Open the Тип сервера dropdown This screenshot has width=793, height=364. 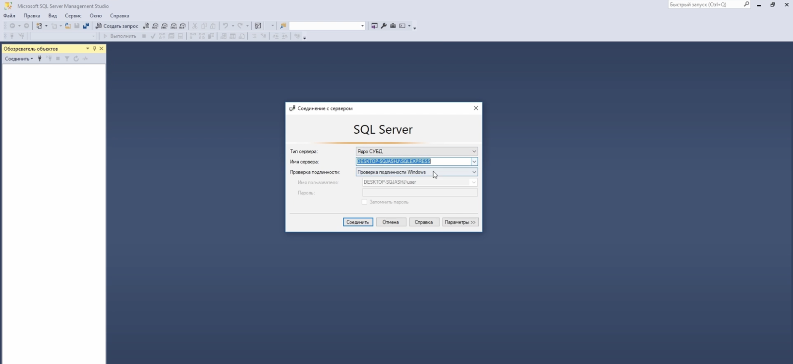pos(416,151)
